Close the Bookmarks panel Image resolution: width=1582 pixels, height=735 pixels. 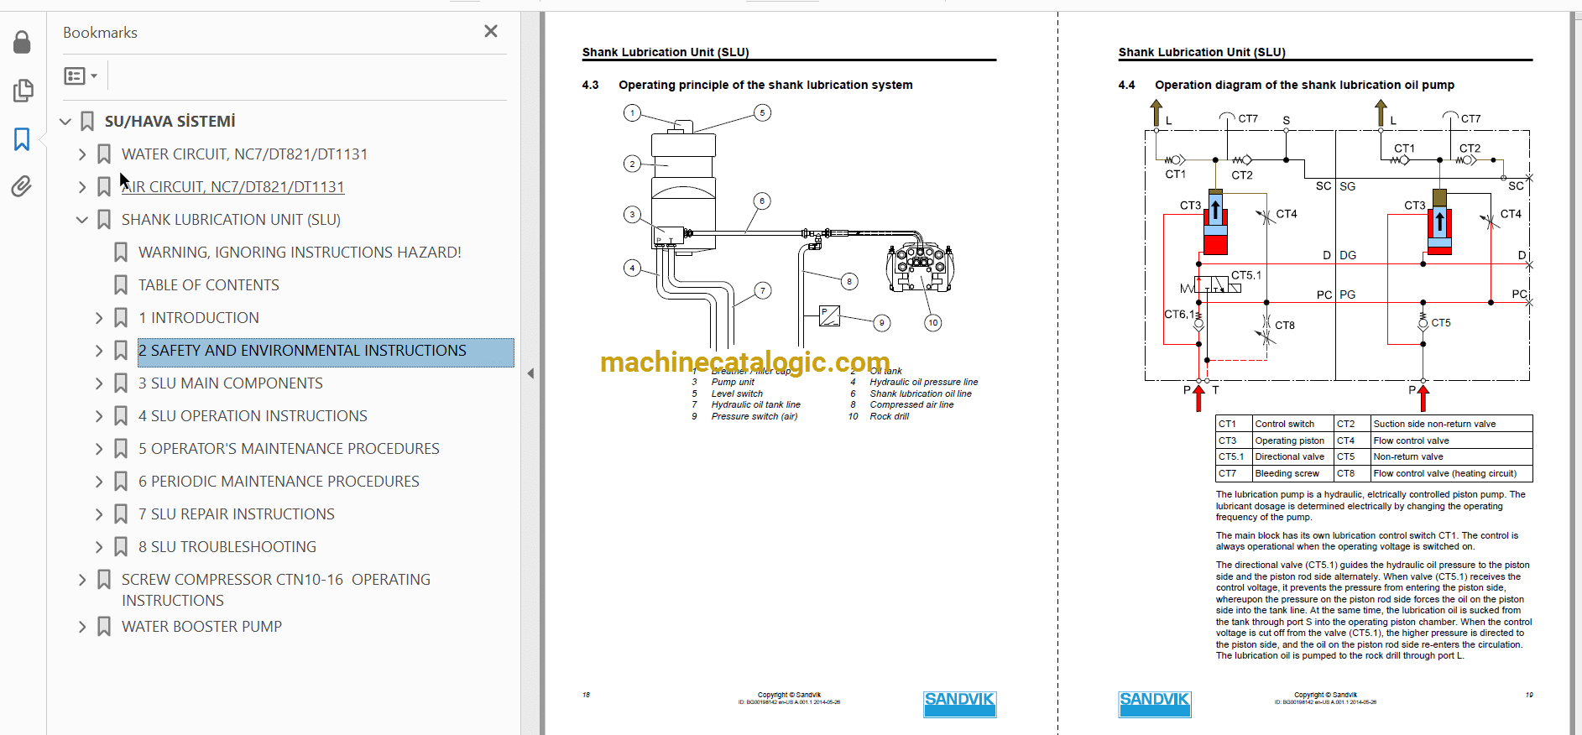tap(491, 31)
